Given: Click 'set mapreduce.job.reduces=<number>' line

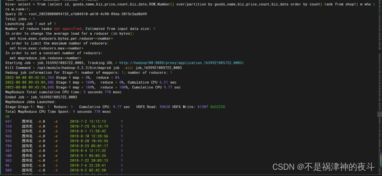Looking at the screenshot, I should pyautogui.click(x=45, y=58).
